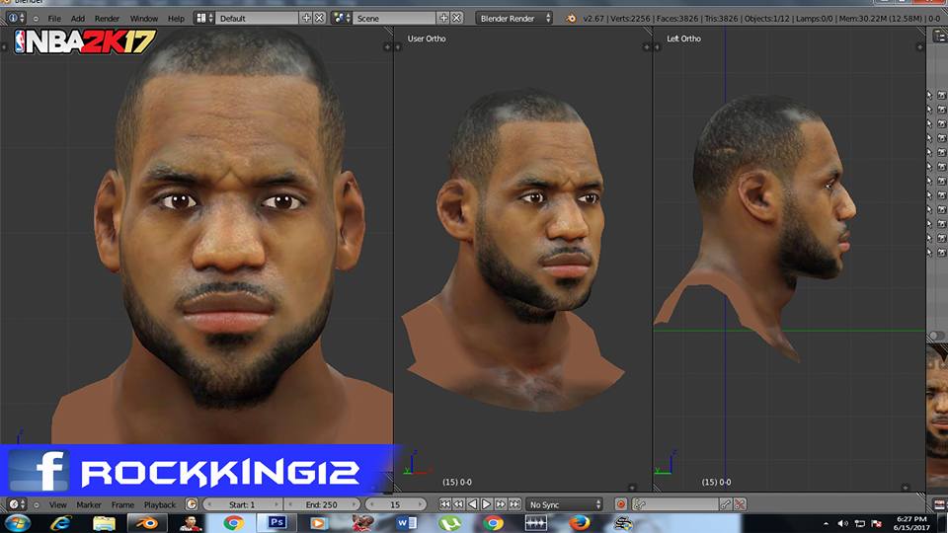Jump to the next keyframe

501,504
